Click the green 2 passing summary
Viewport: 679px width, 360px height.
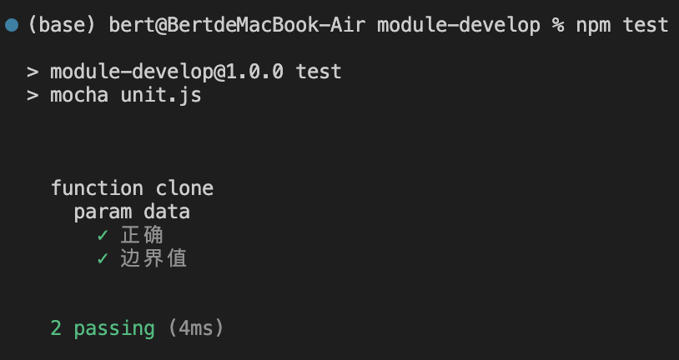point(103,328)
